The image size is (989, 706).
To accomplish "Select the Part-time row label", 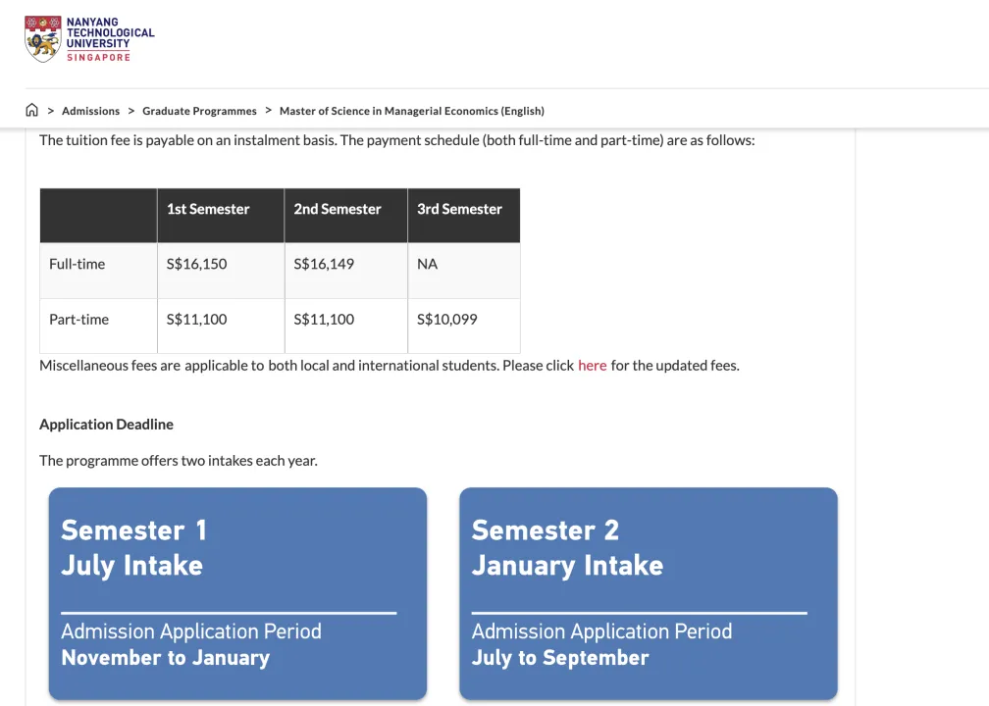I will pyautogui.click(x=78, y=319).
